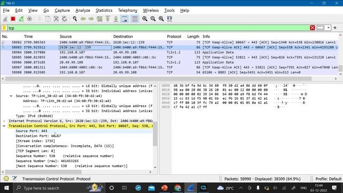Viewport: 343px width, 193px height.
Task: Clear the display filter with red X
Action: coord(312,28)
